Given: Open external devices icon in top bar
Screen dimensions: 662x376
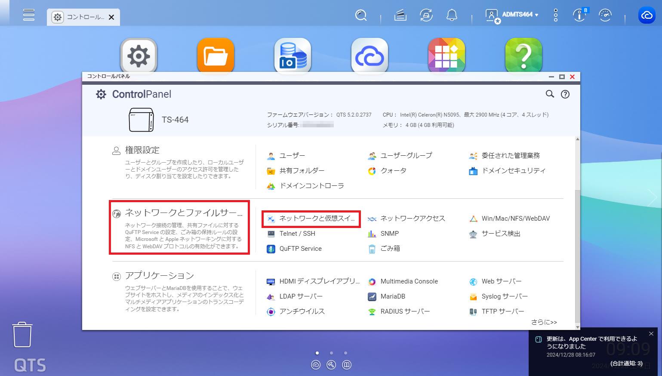Looking at the screenshot, I should pos(426,15).
